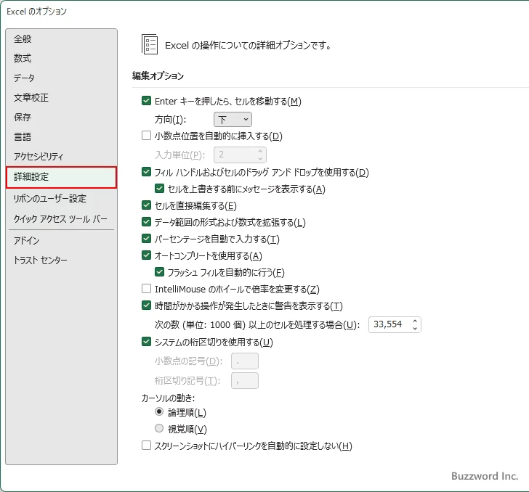Toggle パーセンテージを自動で入力する checkbox
The width and height of the screenshot is (529, 492).
click(x=146, y=239)
